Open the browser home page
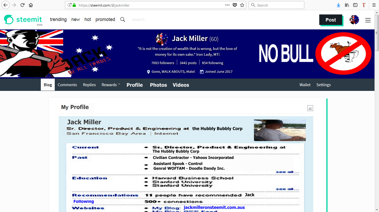Image resolution: width=379 pixels, height=212 pixels. tap(31, 5)
